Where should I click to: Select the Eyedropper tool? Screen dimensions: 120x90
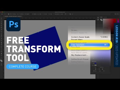pos(1,29)
